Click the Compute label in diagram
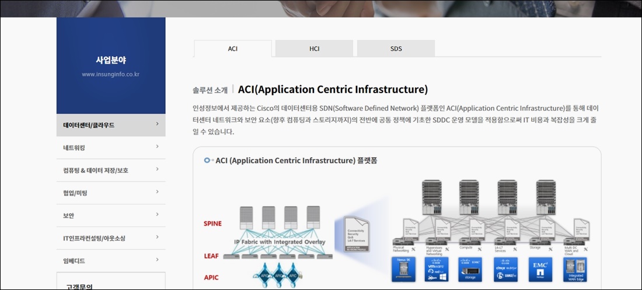Image resolution: width=642 pixels, height=290 pixels. click(x=466, y=247)
